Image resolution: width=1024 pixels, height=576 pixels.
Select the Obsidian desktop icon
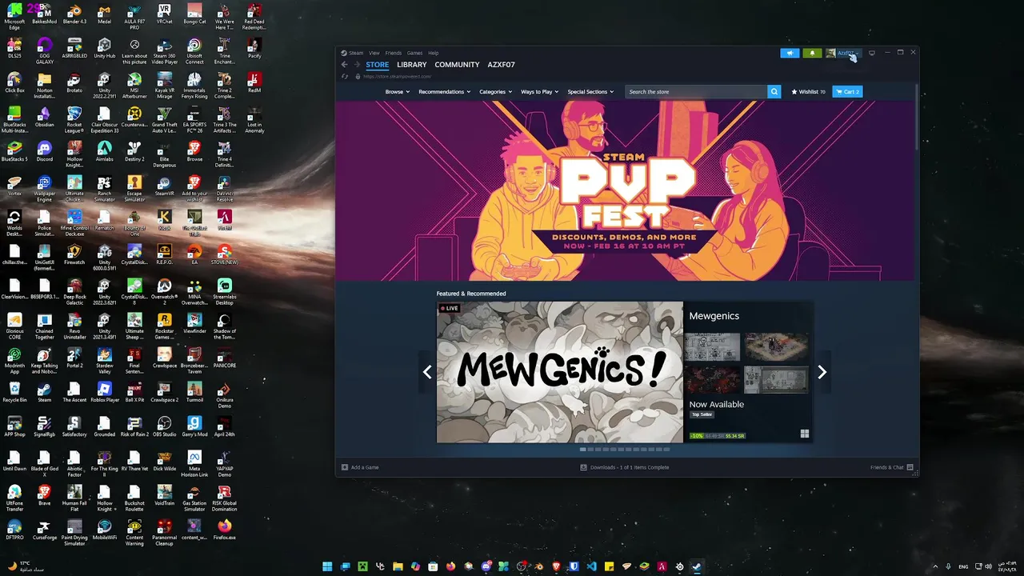[x=45, y=117]
